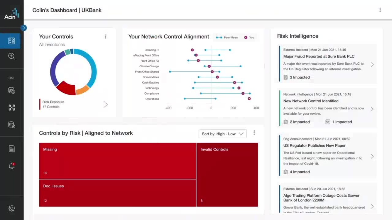Open the dashboard icon in sidebar

point(11,41)
